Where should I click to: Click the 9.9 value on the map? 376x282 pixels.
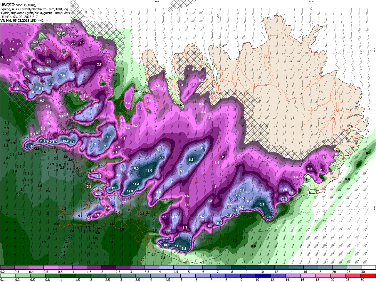click(x=49, y=142)
